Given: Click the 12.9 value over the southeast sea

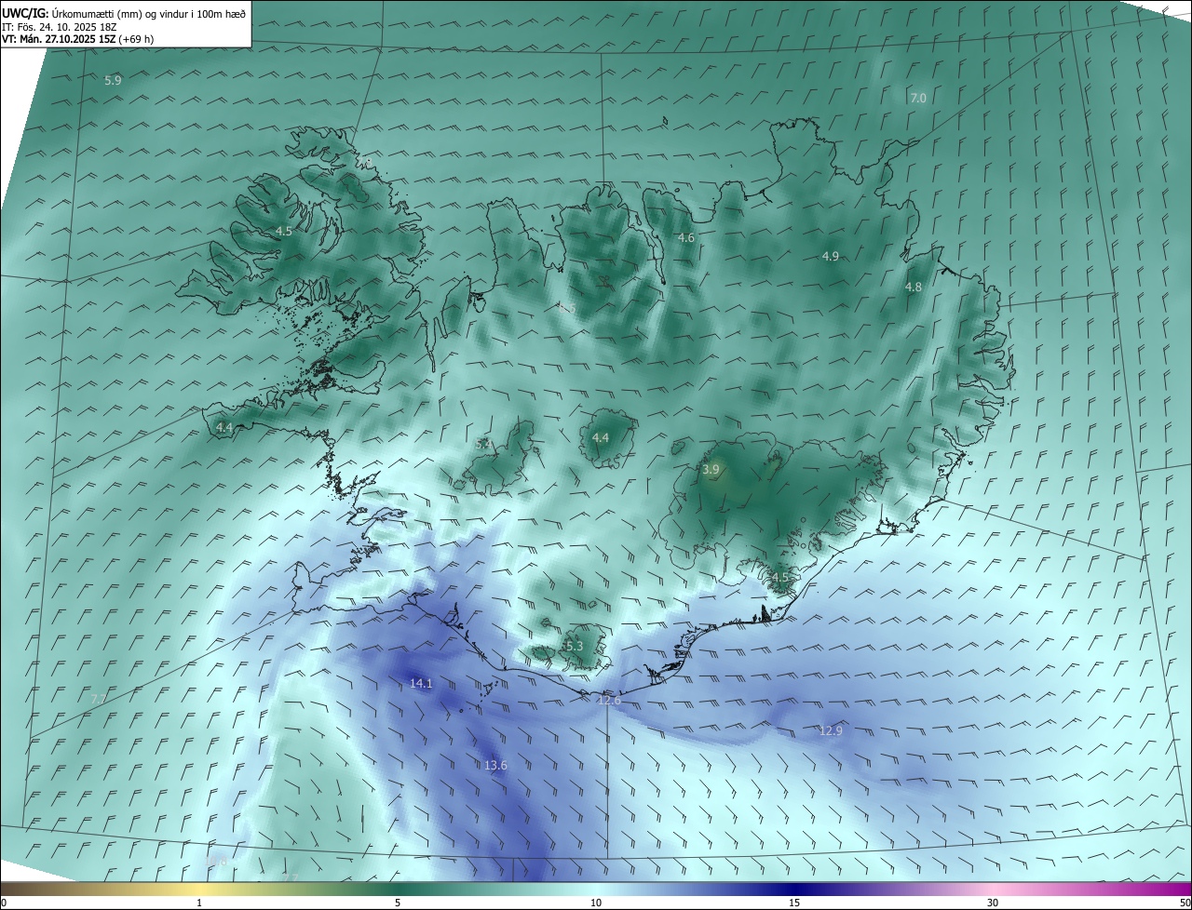Looking at the screenshot, I should pyautogui.click(x=831, y=731).
